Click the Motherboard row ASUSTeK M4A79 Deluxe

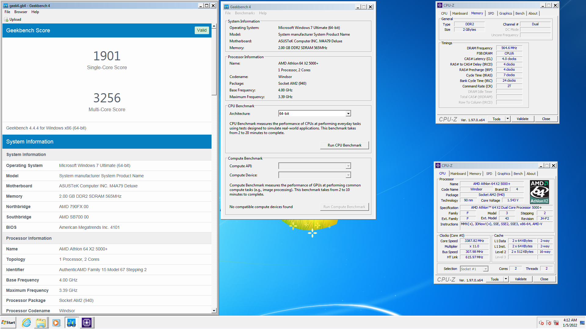107,186
